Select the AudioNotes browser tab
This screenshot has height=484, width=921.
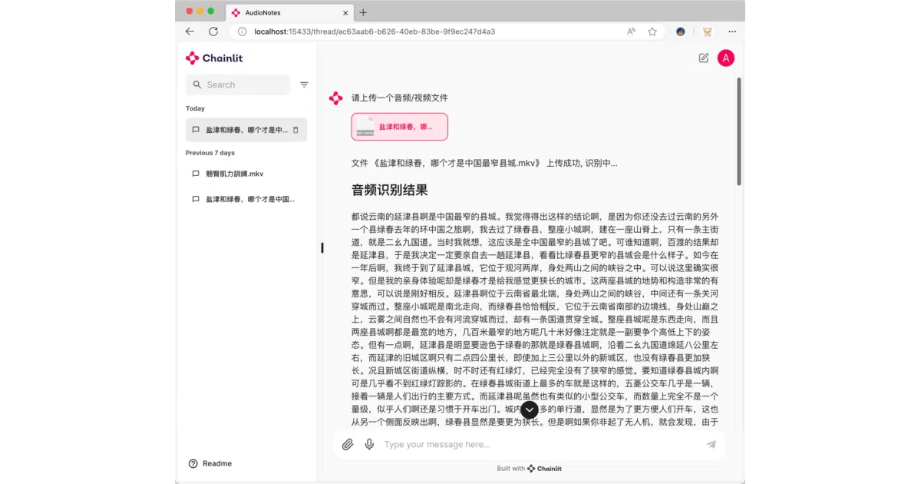click(289, 13)
